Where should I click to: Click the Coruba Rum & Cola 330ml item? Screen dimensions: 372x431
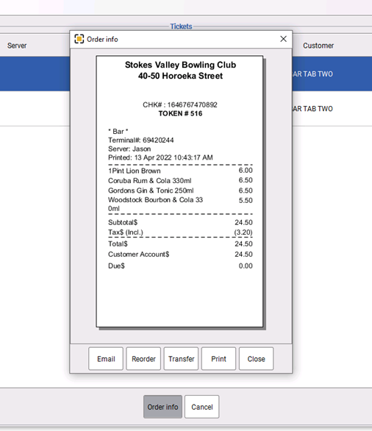tap(150, 181)
